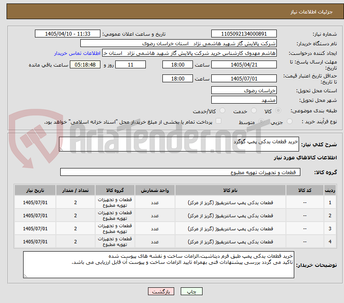Click the جزئیات اطلاعات نیاز page title
Viewport: 344px width, 303px height.
click(312, 12)
